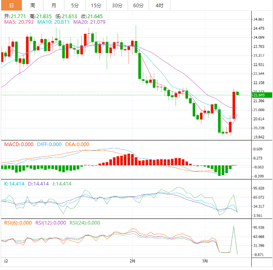Screen dimensions: 273x270
Task: Select the DEA label in MACD panel
Action: click(77, 144)
